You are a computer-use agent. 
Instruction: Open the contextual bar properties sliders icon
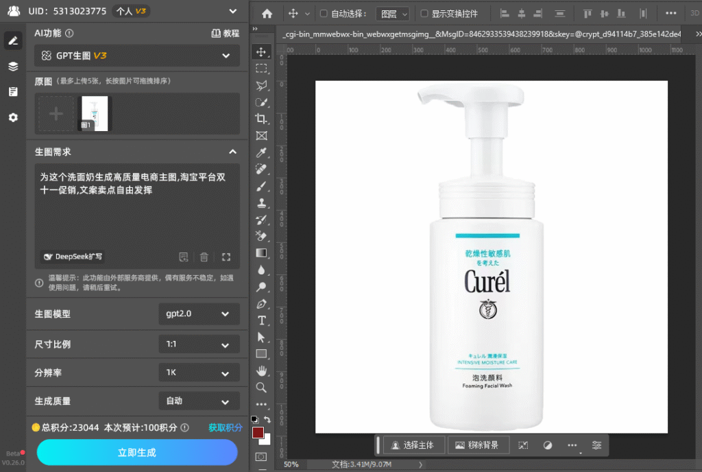click(x=597, y=445)
